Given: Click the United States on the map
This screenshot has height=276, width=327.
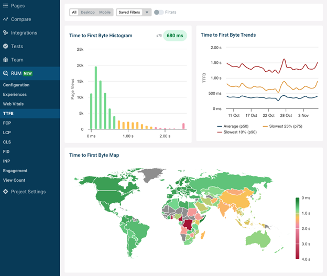Looking at the screenshot, I should click(111, 195).
